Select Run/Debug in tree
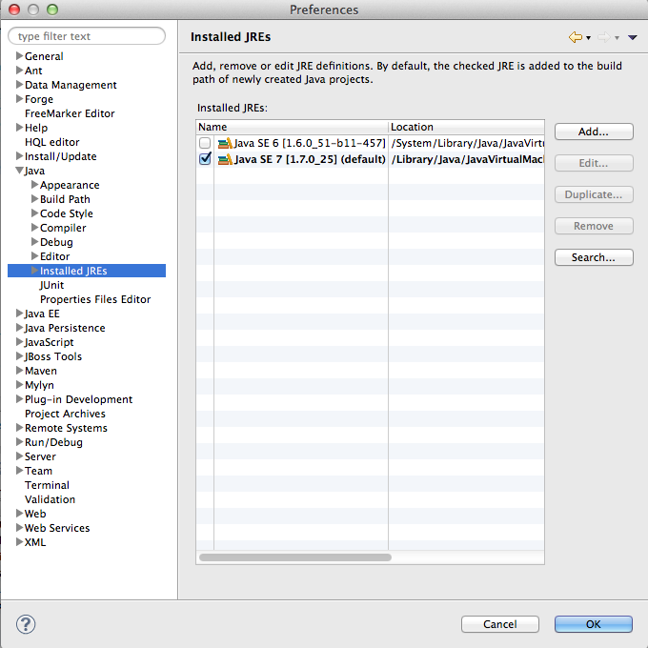Viewport: 648px width, 648px height. [53, 442]
